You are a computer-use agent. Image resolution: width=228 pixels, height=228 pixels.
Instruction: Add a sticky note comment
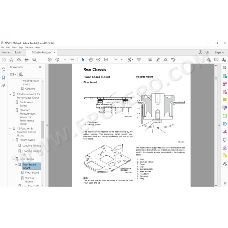[x=150, y=60]
